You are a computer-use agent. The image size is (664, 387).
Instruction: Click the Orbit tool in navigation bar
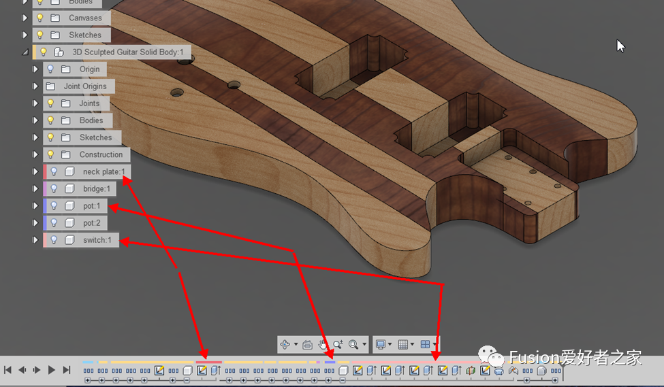[x=286, y=345]
